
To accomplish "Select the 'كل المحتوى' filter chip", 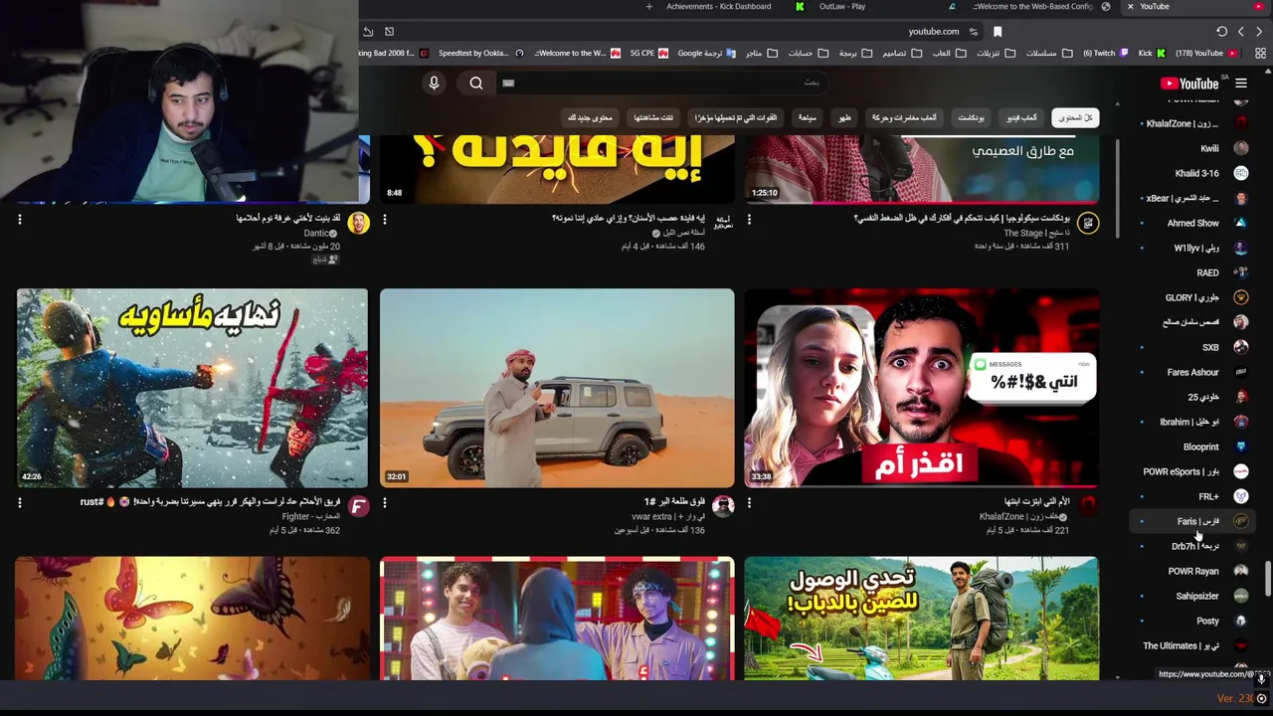I will point(1075,117).
